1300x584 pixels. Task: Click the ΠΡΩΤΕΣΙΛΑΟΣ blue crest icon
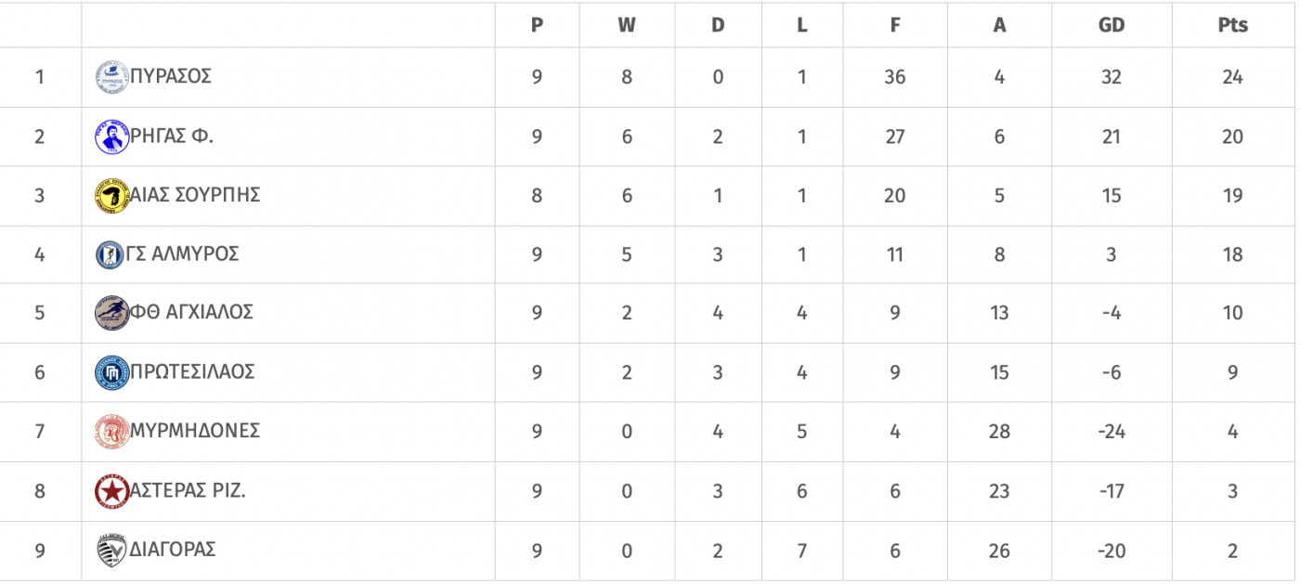tap(111, 372)
